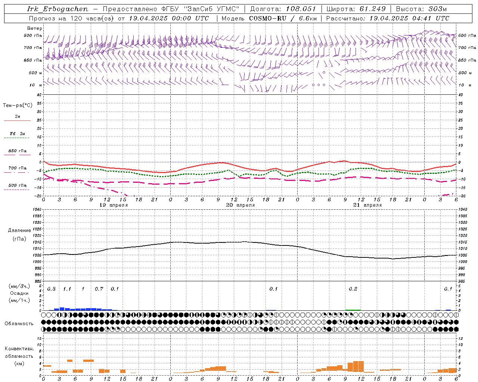This screenshot has width=478, height=382.
Task: Click the (мм/1ч.) precipitation unit label
Action: (19, 300)
